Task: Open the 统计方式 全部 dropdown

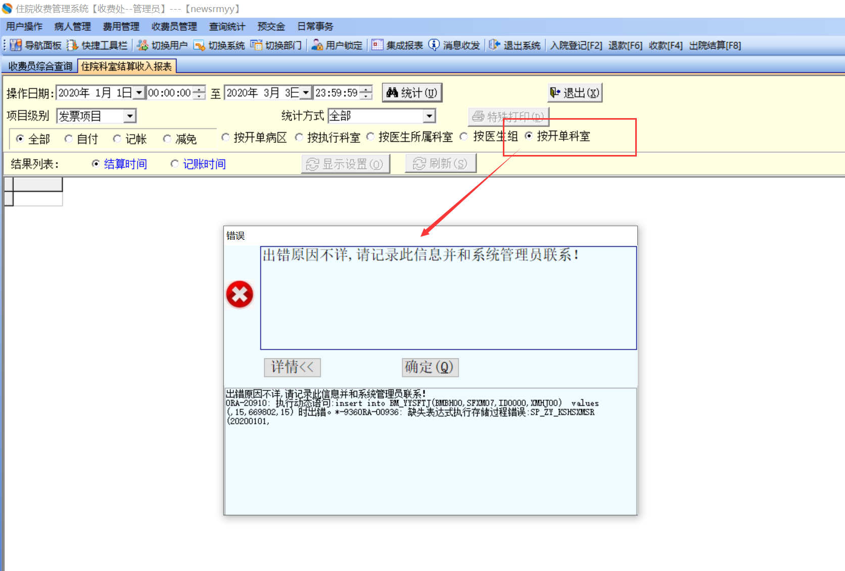Action: pos(429,116)
